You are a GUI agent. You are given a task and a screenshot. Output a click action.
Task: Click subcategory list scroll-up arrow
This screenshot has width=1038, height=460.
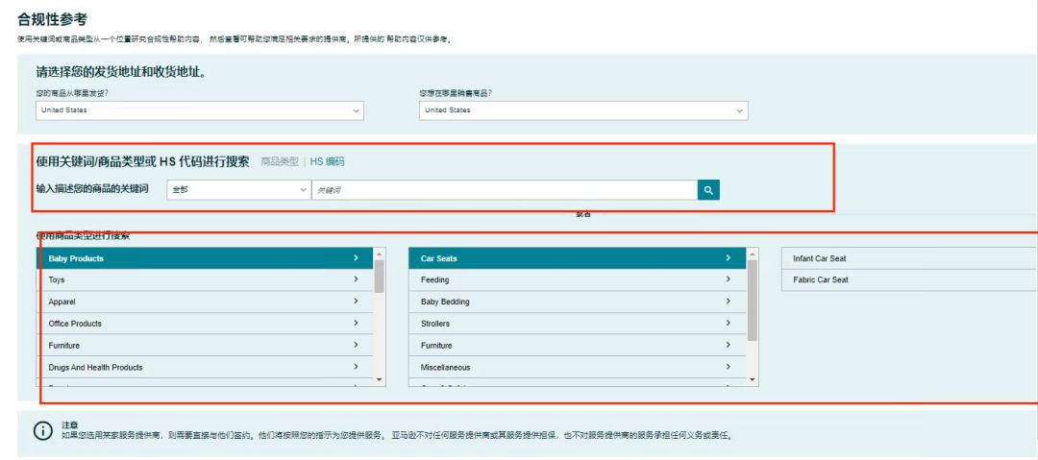pyautogui.click(x=753, y=254)
